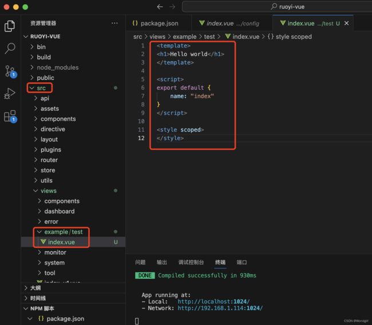Screen dimensions: 372x325
Task: Collapse the views folder
Action: (73, 191)
